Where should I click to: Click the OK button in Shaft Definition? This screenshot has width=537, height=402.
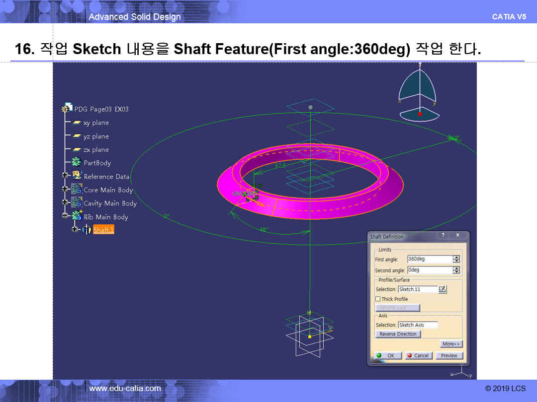[x=387, y=355]
